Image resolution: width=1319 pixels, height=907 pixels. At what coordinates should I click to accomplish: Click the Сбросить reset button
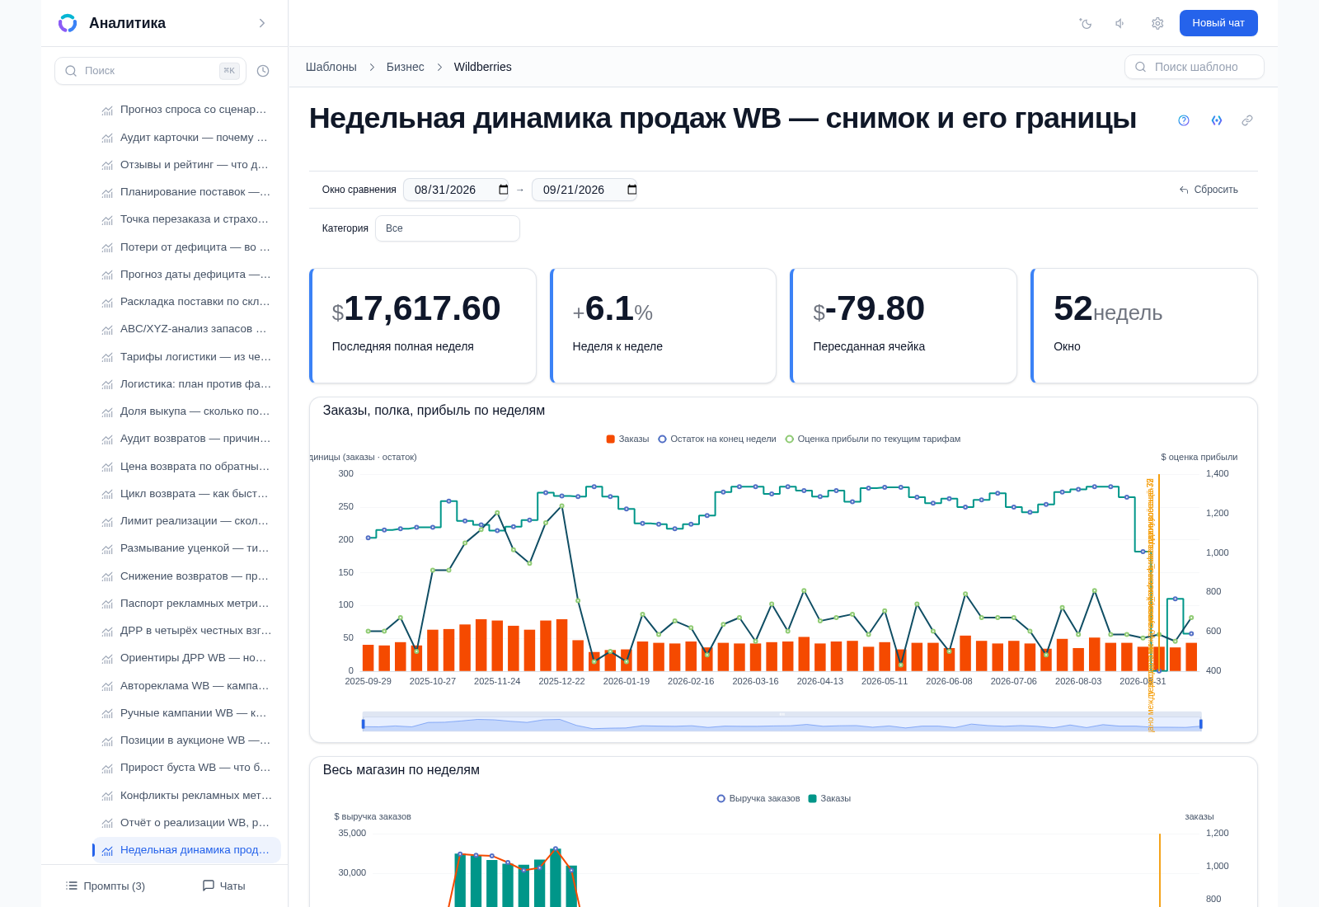tap(1209, 190)
